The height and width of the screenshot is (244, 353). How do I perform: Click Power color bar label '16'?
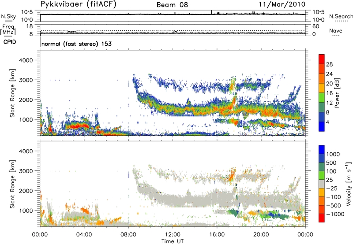point(329,93)
